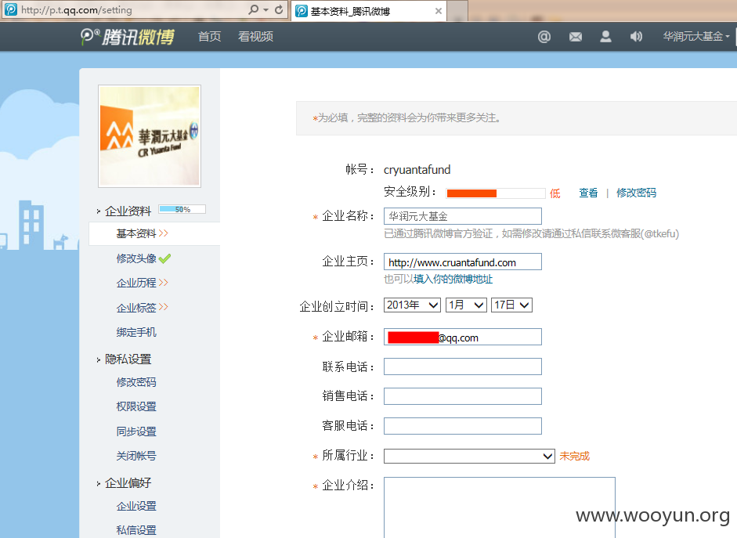Collapse the 企业资料 section
This screenshot has height=538, width=737.
(x=128, y=211)
